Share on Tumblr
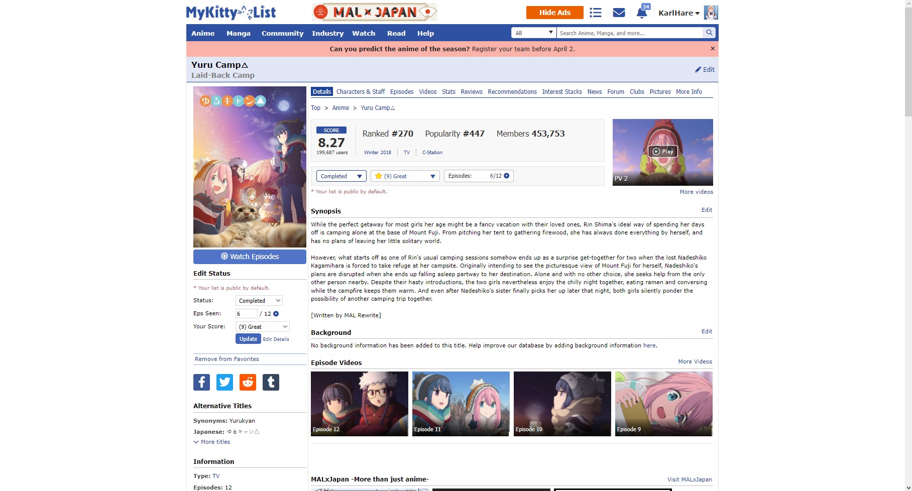The width and height of the screenshot is (912, 491). tap(271, 382)
